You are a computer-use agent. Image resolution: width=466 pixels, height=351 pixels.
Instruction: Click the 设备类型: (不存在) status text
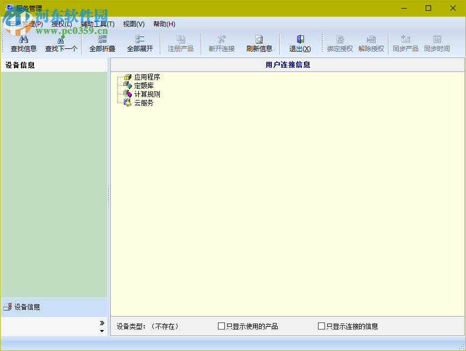tap(148, 326)
